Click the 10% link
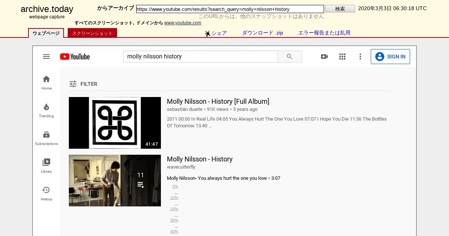Screen dimensions: 449x236 (174, 198)
